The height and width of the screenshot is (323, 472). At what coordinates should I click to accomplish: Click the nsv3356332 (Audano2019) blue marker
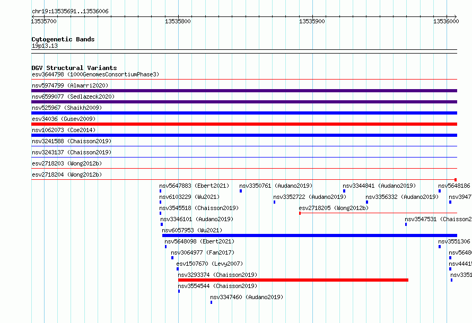click(367, 202)
